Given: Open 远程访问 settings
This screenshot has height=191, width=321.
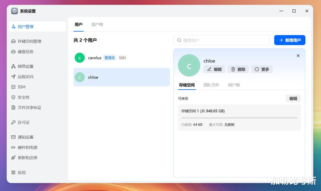Looking at the screenshot, I should [x=22, y=77].
